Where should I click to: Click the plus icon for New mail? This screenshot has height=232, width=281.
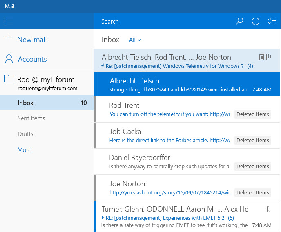(x=9, y=40)
